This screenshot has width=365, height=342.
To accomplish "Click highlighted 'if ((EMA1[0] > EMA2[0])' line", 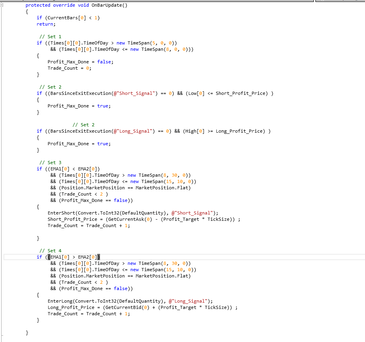I will coord(68,257).
